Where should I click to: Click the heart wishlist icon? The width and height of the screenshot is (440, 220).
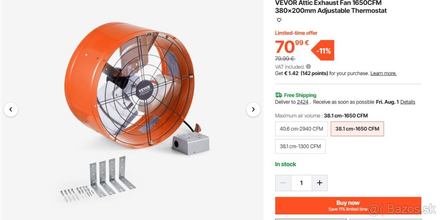pyautogui.click(x=279, y=20)
